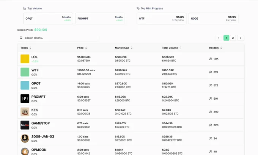Screen dimensions: 258x155
Task: Open the OPMOON token coin icon
Action: 25,151
